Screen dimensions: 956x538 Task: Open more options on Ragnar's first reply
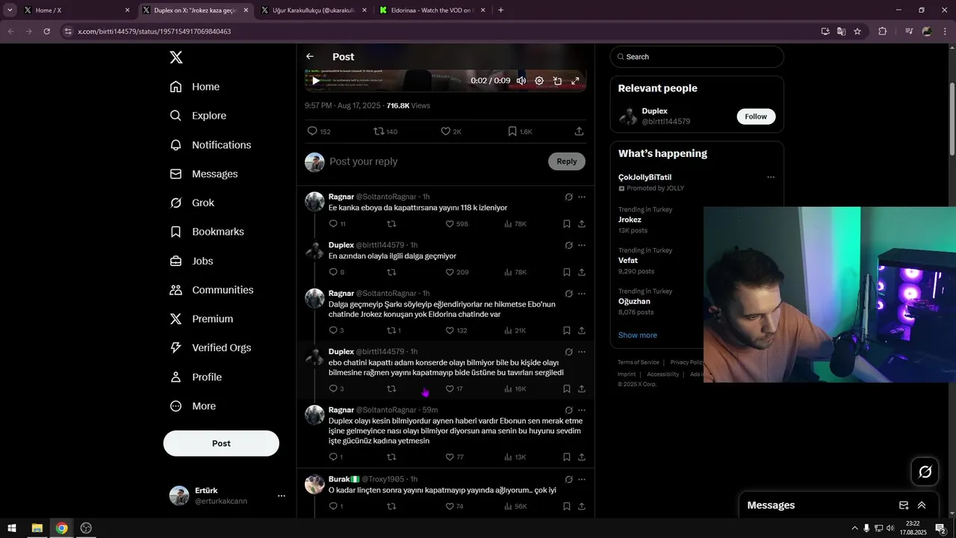pos(582,197)
